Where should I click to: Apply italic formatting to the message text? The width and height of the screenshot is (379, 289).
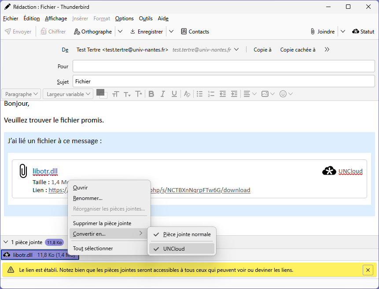(x=162, y=94)
